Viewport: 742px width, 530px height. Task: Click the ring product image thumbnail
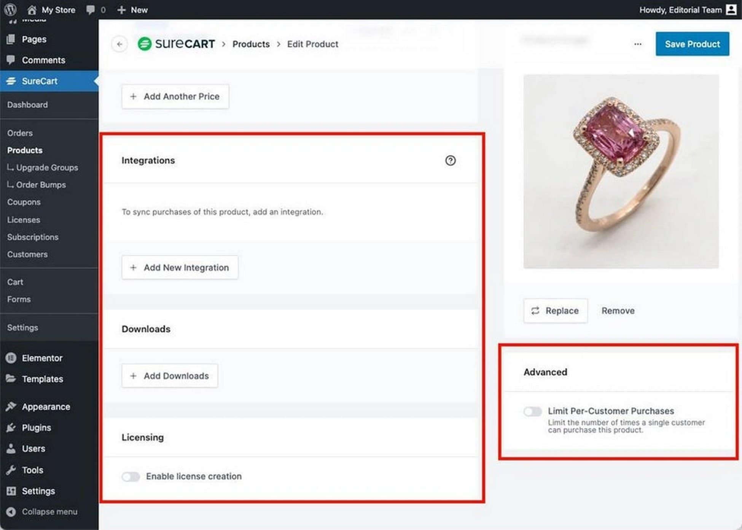click(x=621, y=171)
